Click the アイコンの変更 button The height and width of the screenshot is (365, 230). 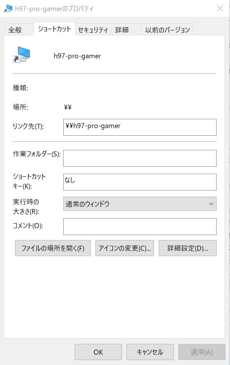pos(125,248)
